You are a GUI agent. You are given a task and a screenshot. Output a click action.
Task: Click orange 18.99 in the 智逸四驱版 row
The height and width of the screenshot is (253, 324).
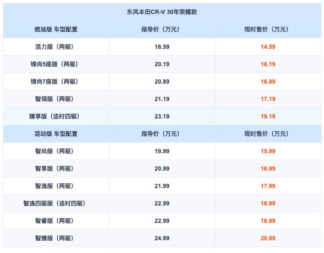pos(268,203)
